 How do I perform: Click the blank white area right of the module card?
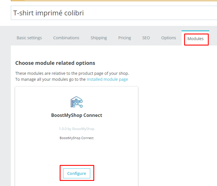click(177, 124)
